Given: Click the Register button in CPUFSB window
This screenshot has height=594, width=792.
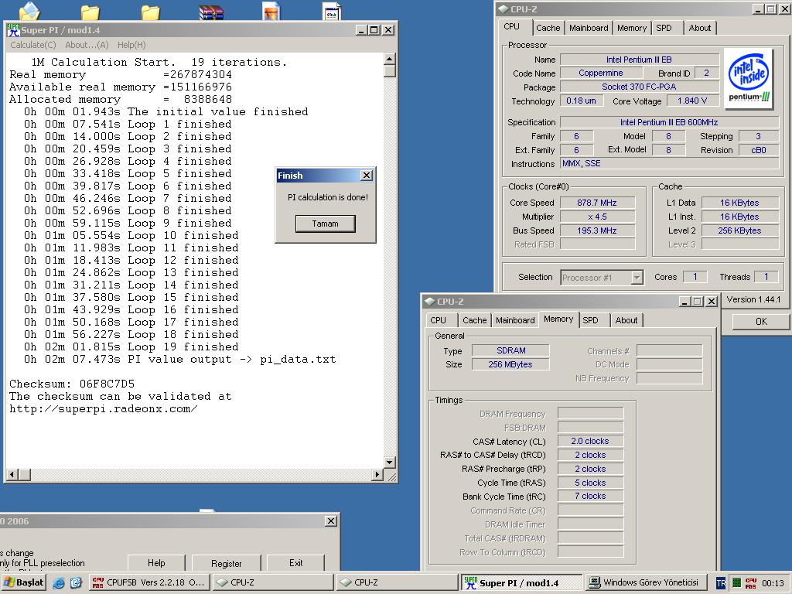Looking at the screenshot, I should tap(227, 563).
